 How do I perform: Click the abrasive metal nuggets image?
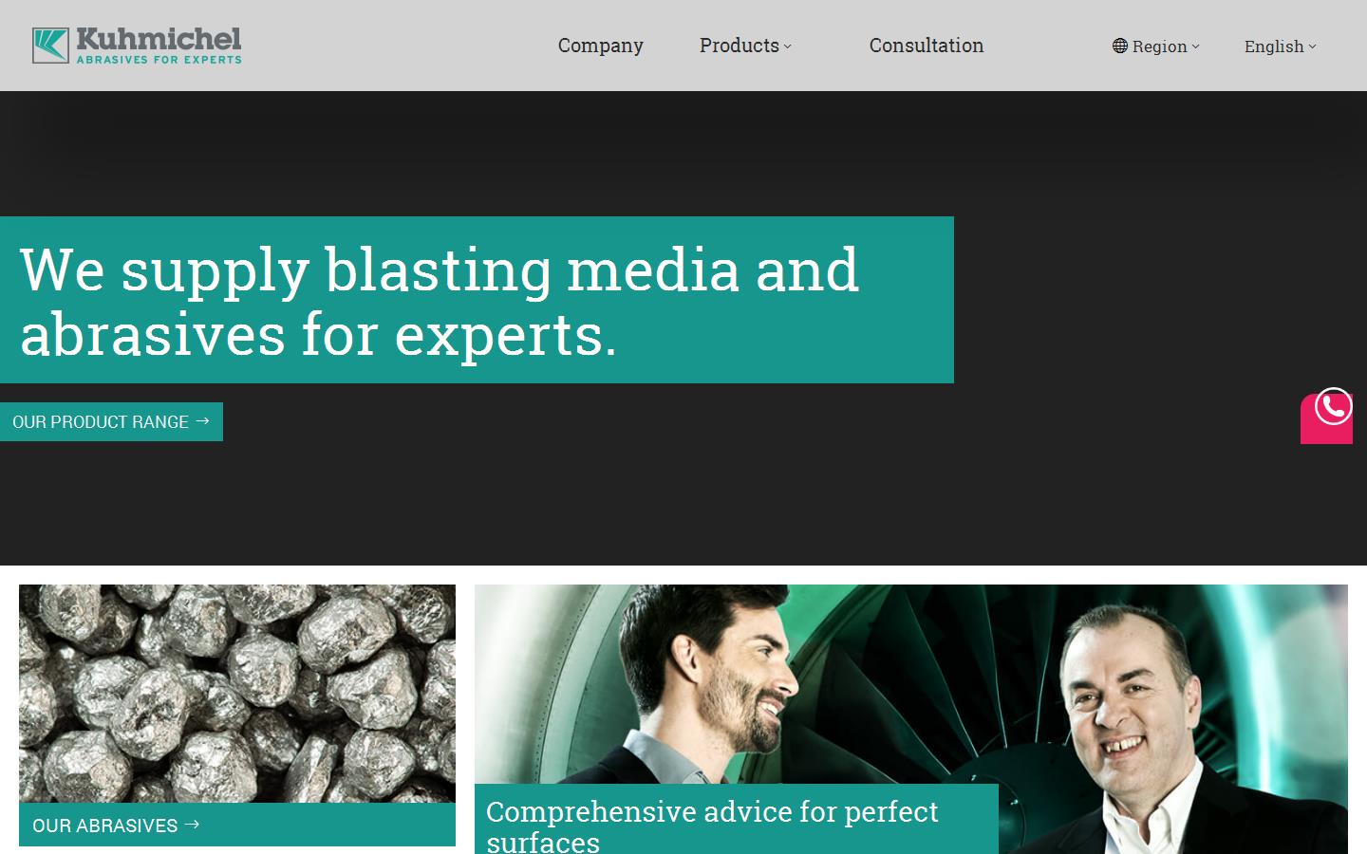[237, 694]
